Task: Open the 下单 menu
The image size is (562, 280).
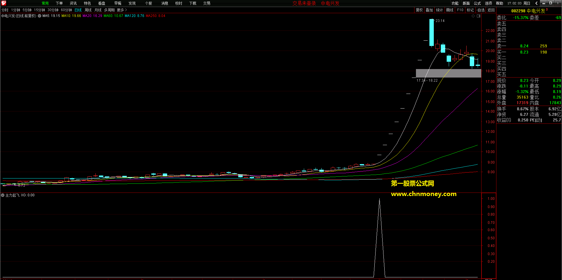Action: [x=59, y=3]
